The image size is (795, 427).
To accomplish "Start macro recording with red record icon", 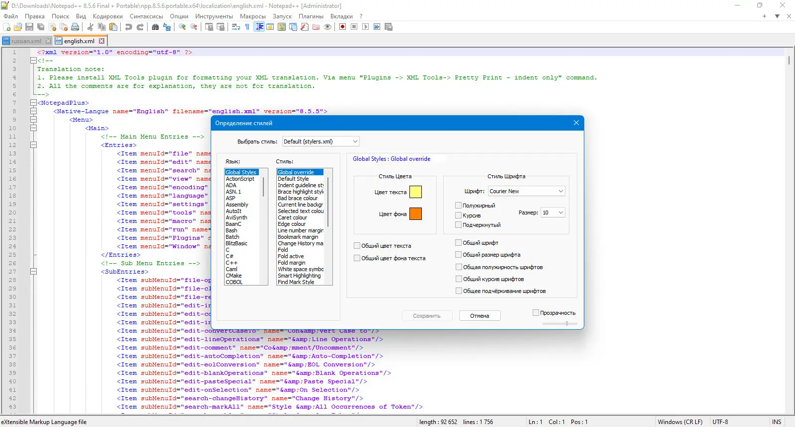I will 342,27.
